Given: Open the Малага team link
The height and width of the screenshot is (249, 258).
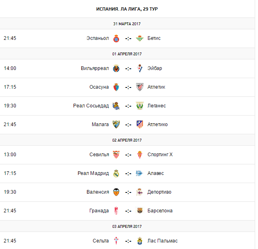Looking at the screenshot, I should (100, 124).
